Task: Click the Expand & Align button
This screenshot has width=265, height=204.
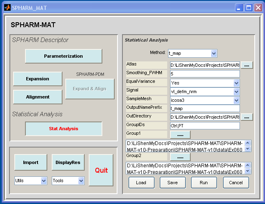Action: (90, 89)
